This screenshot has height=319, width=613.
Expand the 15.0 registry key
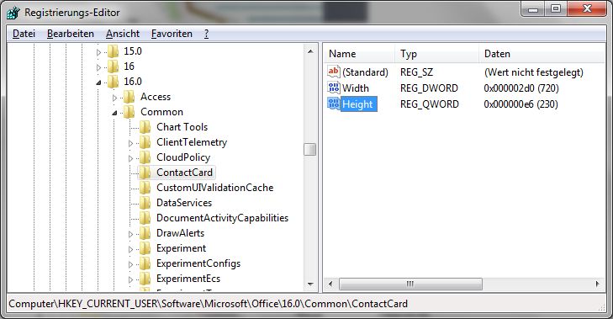tap(98, 52)
